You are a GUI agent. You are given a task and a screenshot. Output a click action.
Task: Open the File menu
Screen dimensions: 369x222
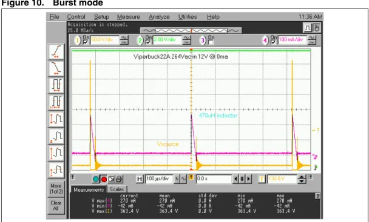pyautogui.click(x=55, y=17)
